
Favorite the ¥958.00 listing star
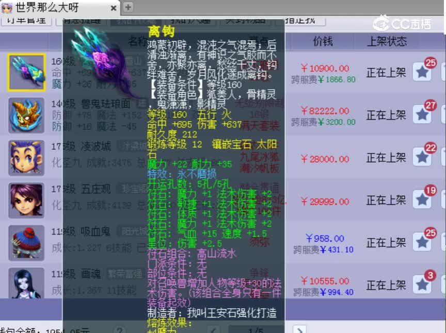[x=422, y=243]
